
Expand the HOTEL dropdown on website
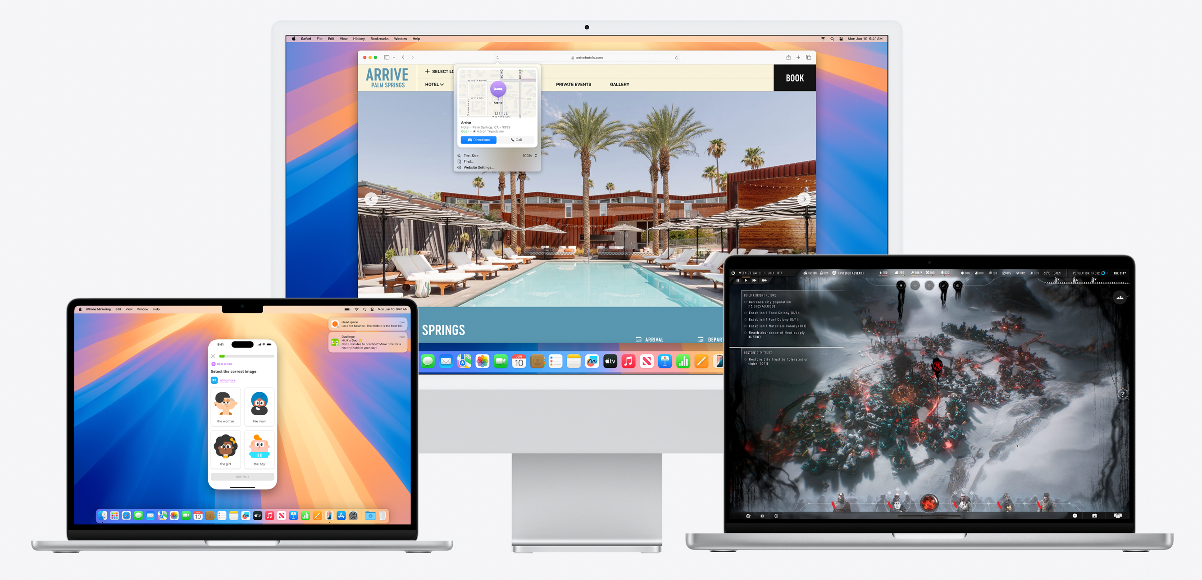pos(434,83)
